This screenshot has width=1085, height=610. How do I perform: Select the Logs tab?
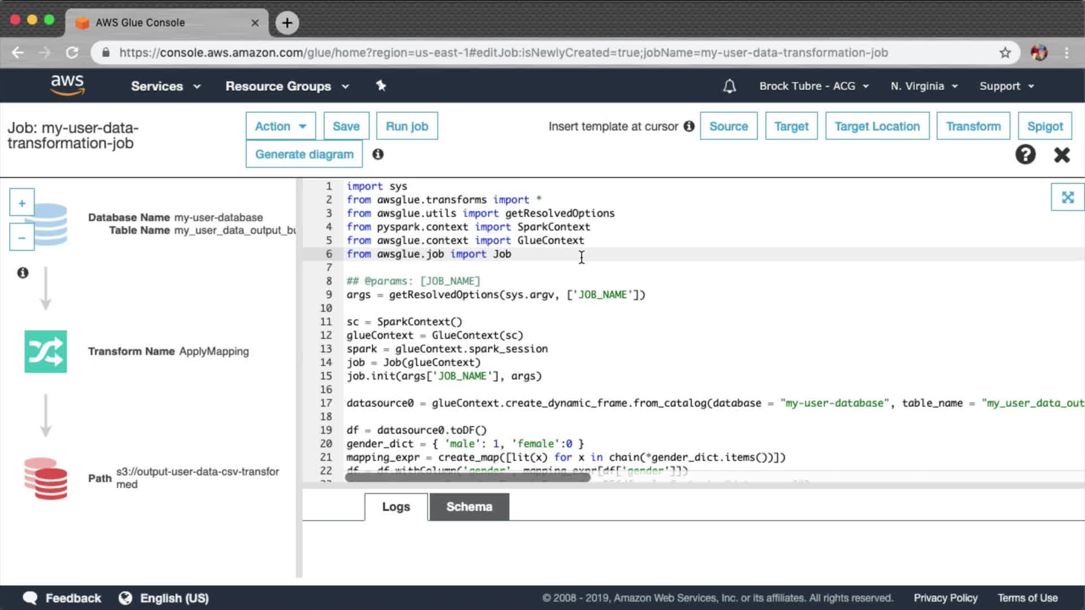tap(396, 507)
